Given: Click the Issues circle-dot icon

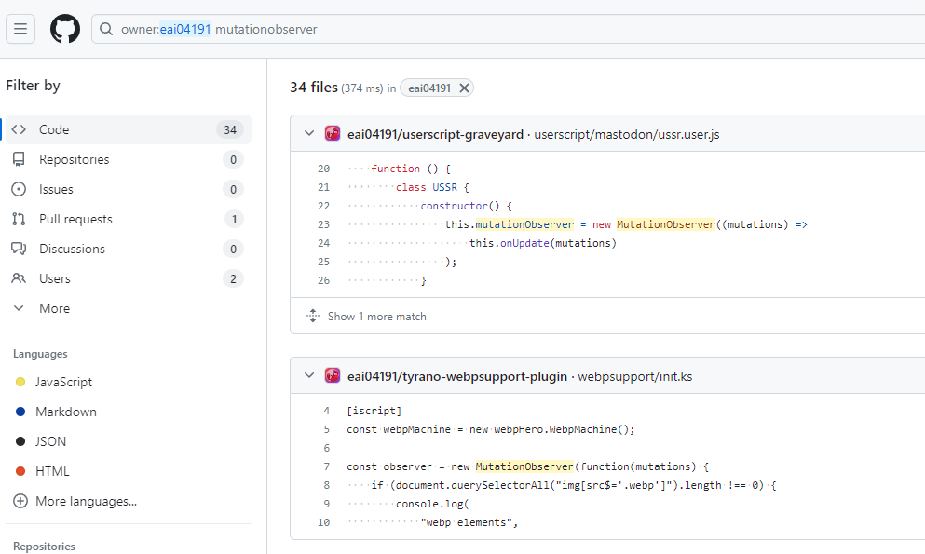Looking at the screenshot, I should (x=19, y=189).
